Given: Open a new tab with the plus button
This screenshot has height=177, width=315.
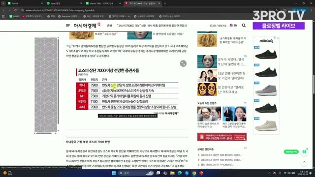Looking at the screenshot, I should pyautogui.click(x=165, y=3).
